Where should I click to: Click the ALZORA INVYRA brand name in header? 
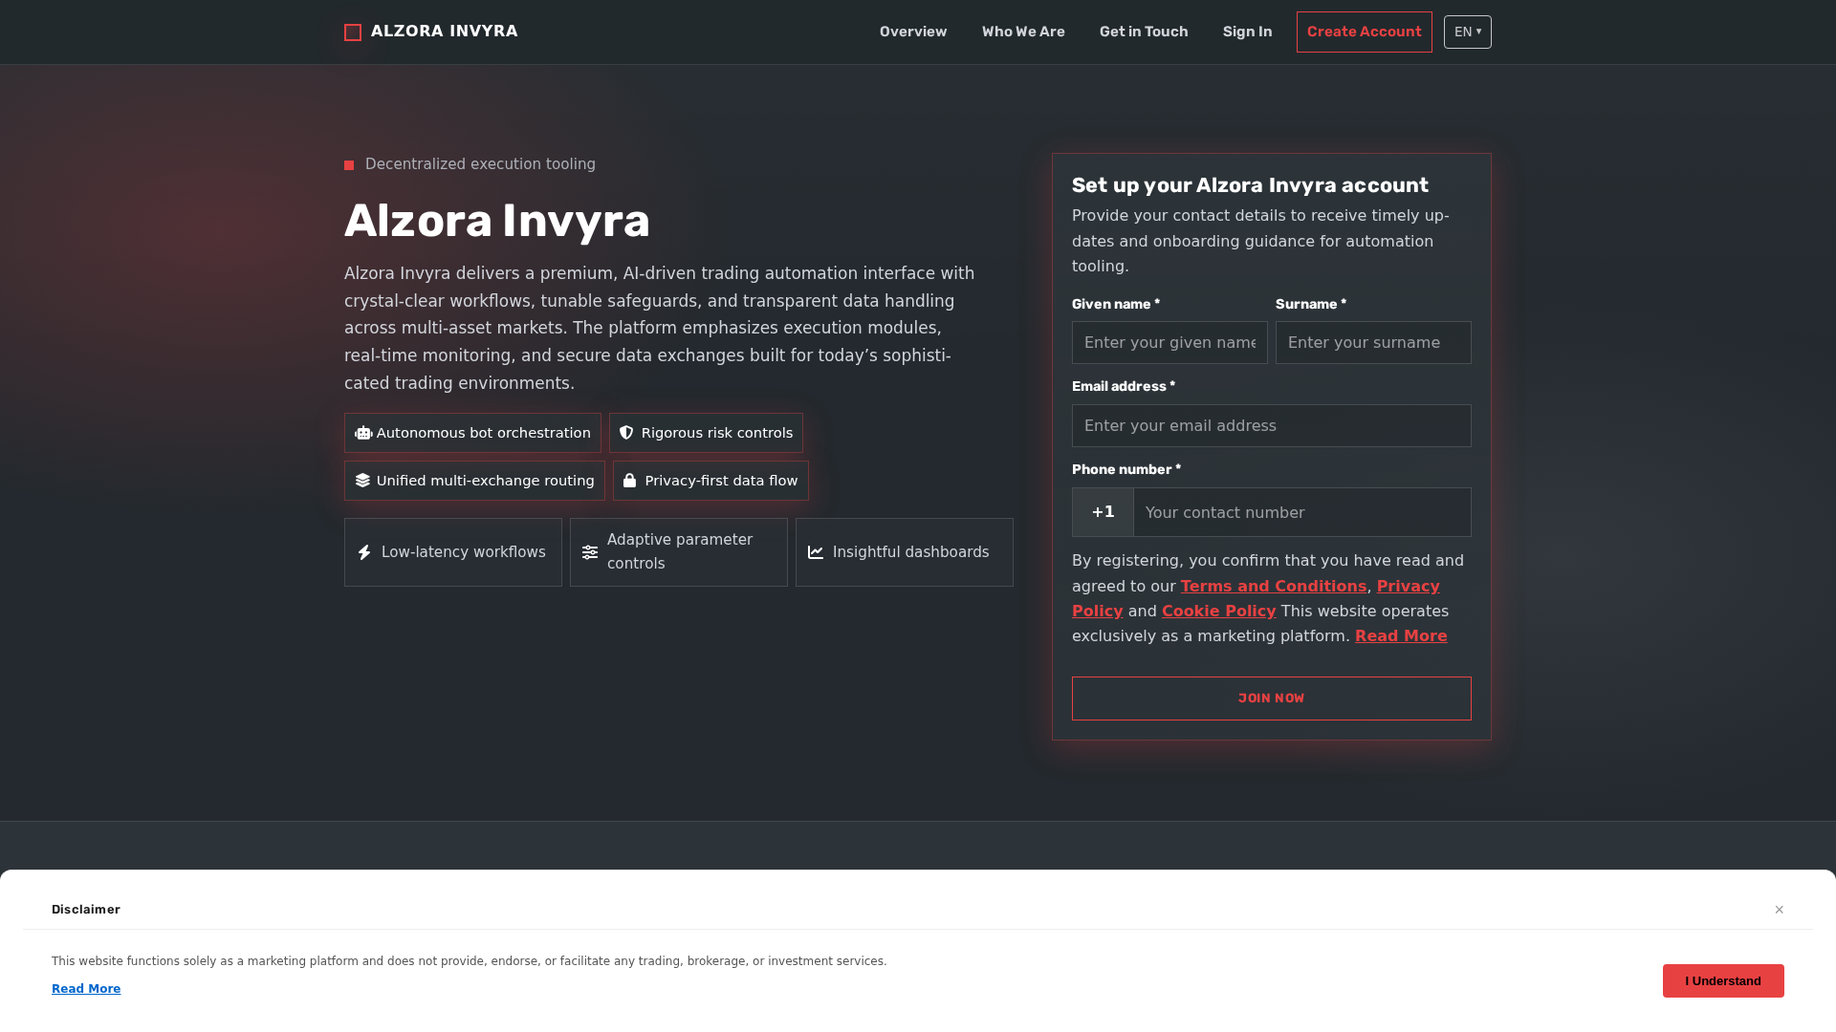[445, 32]
